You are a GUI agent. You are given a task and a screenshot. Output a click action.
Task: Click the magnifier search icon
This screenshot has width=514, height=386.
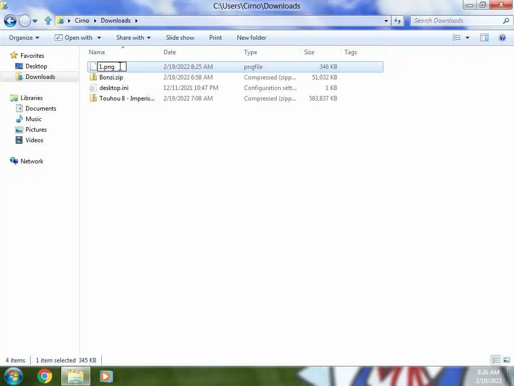tap(506, 21)
